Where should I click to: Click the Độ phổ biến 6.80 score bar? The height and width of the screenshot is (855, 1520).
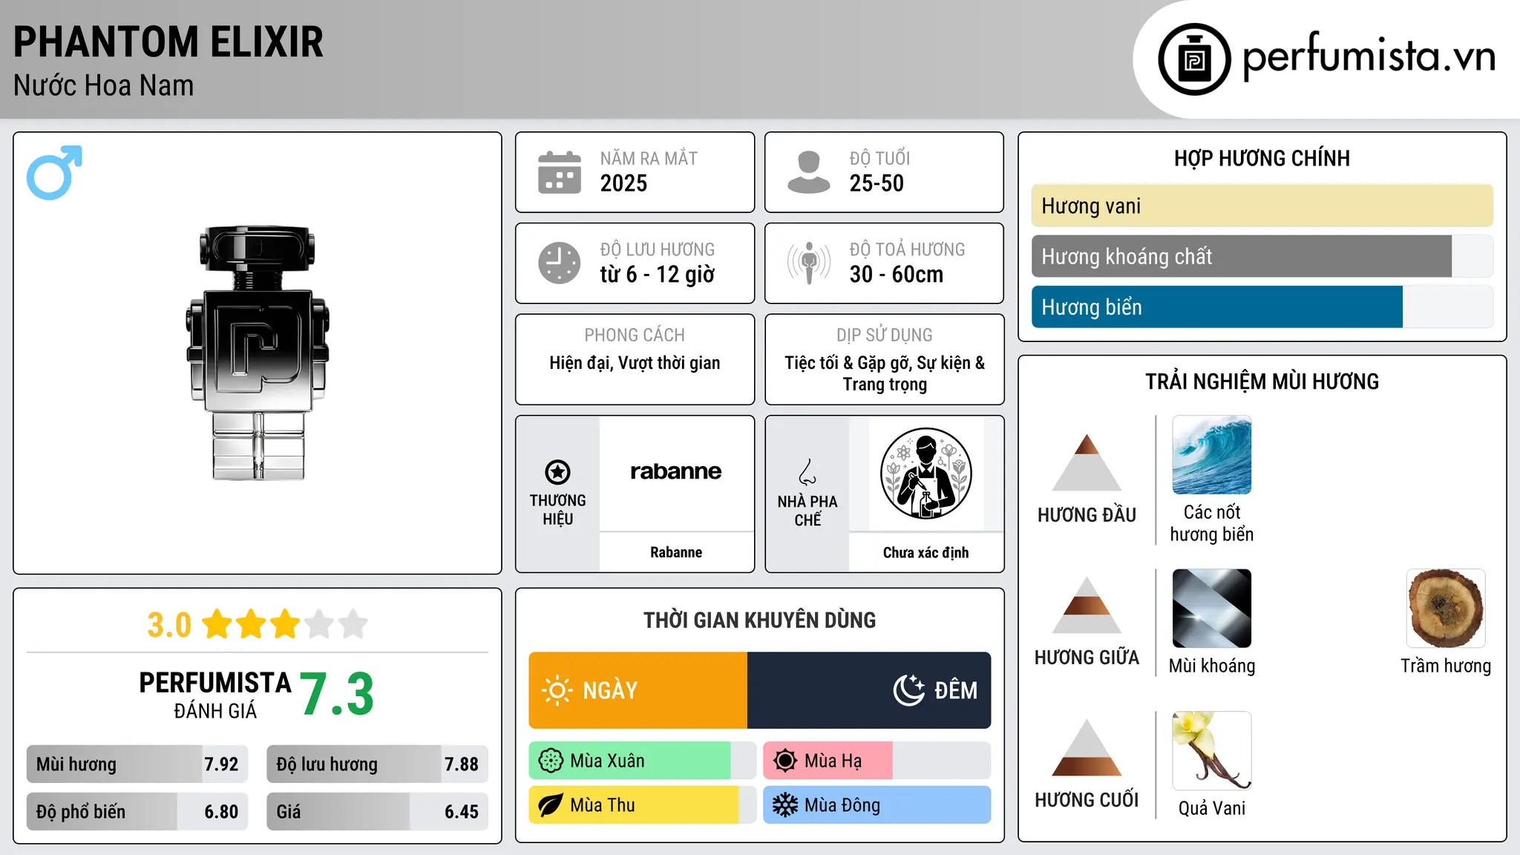point(137,812)
